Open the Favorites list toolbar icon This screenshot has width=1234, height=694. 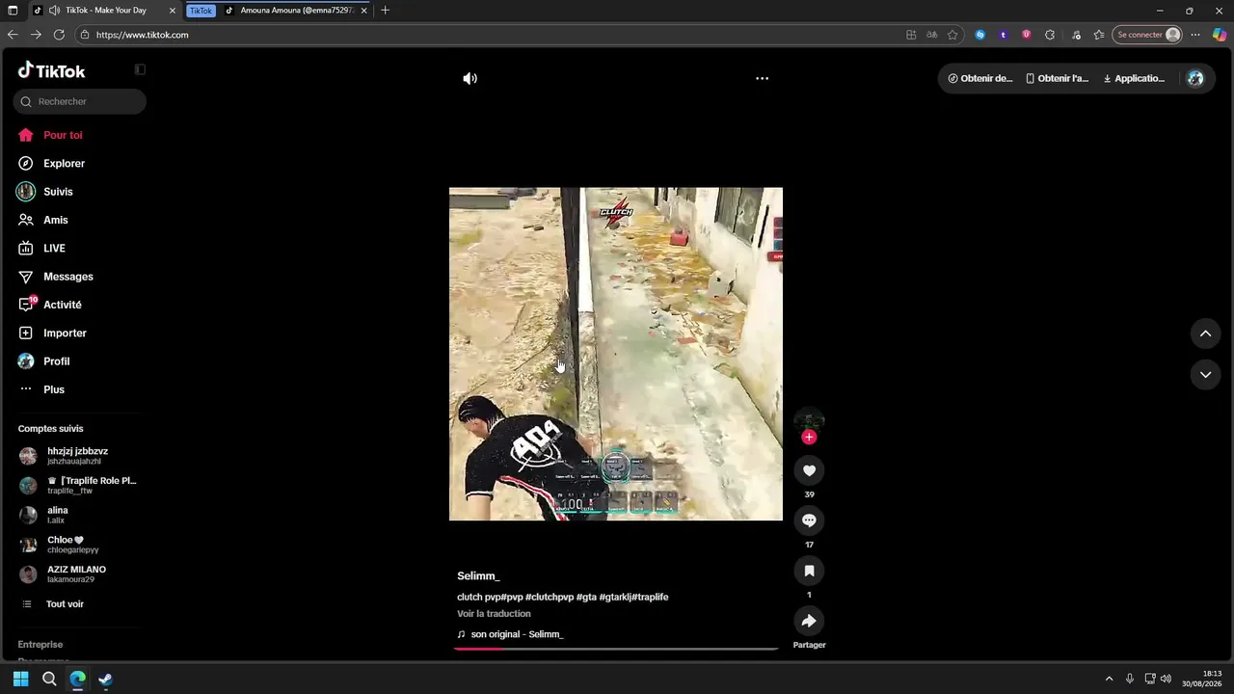1099,35
